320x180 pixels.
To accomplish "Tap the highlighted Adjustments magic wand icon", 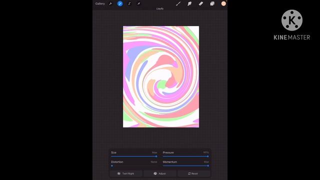I will point(120,3).
